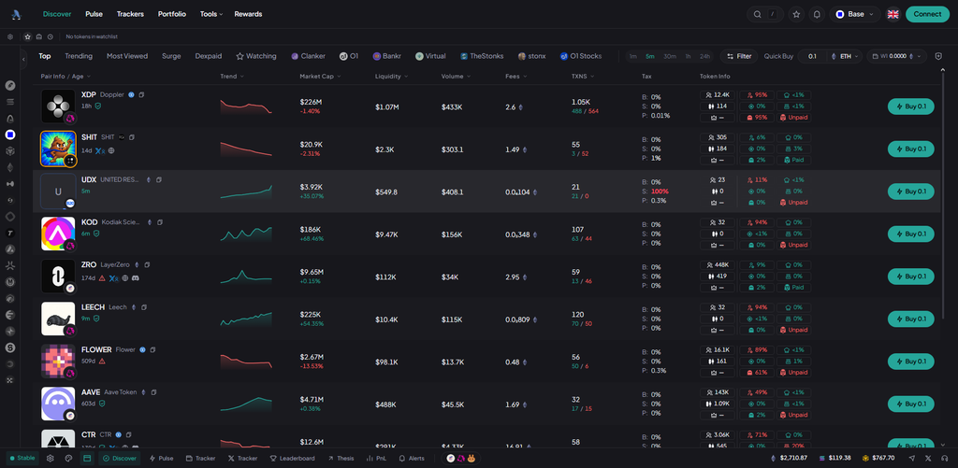Select the Dexpaid tab
This screenshot has width=958, height=468.
pos(209,56)
